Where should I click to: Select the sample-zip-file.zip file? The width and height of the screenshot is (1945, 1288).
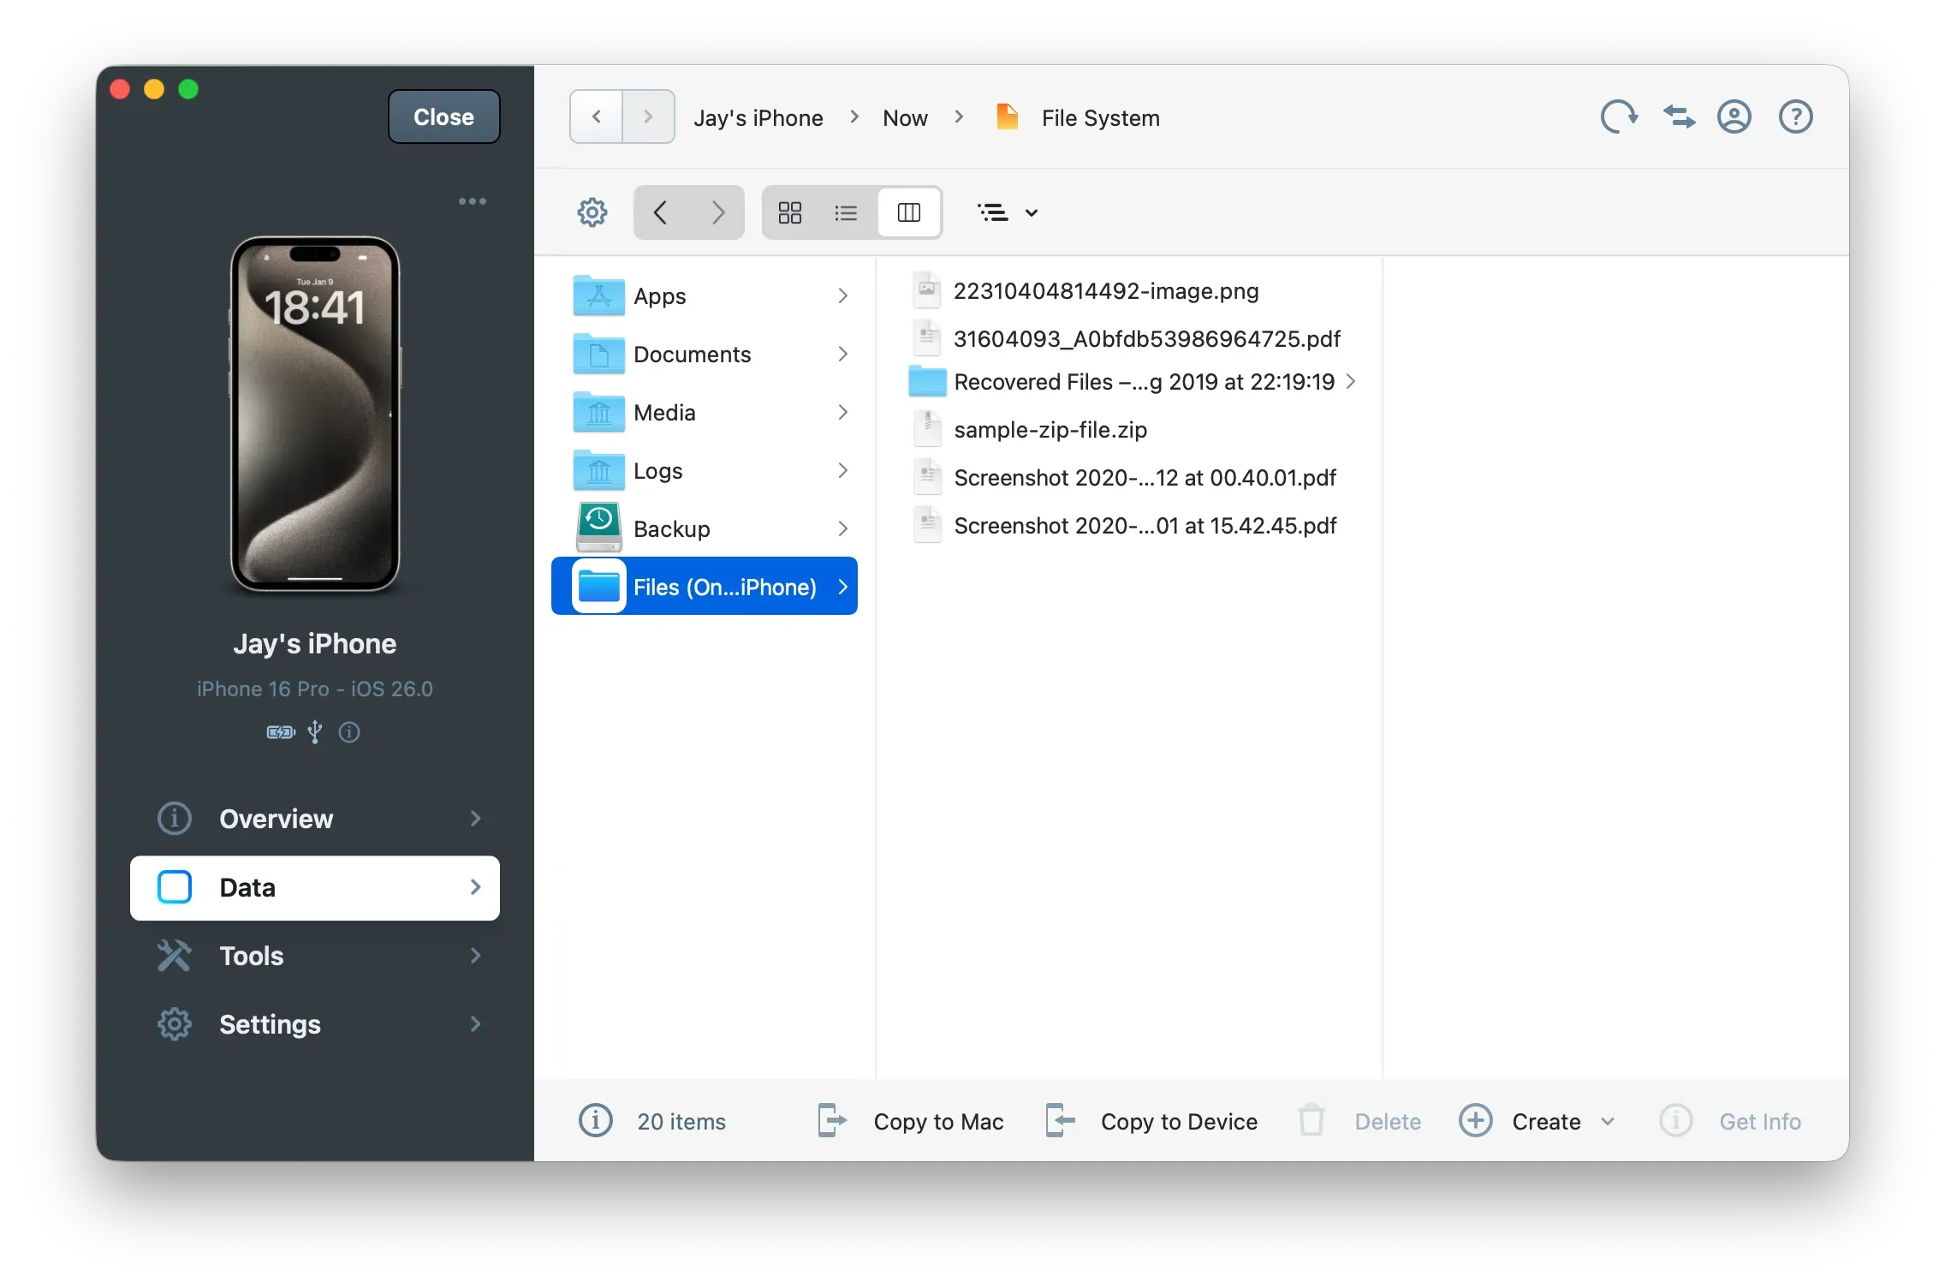point(1051,430)
